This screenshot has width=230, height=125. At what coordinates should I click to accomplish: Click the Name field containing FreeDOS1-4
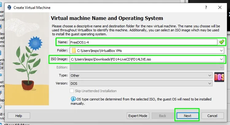tap(143, 42)
